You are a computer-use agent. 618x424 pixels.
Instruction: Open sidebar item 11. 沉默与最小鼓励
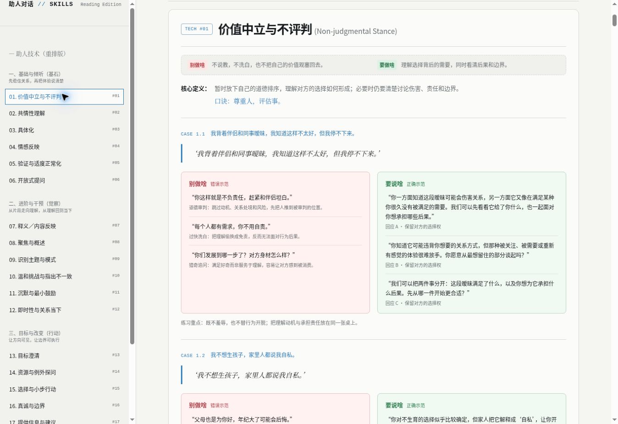click(64, 293)
